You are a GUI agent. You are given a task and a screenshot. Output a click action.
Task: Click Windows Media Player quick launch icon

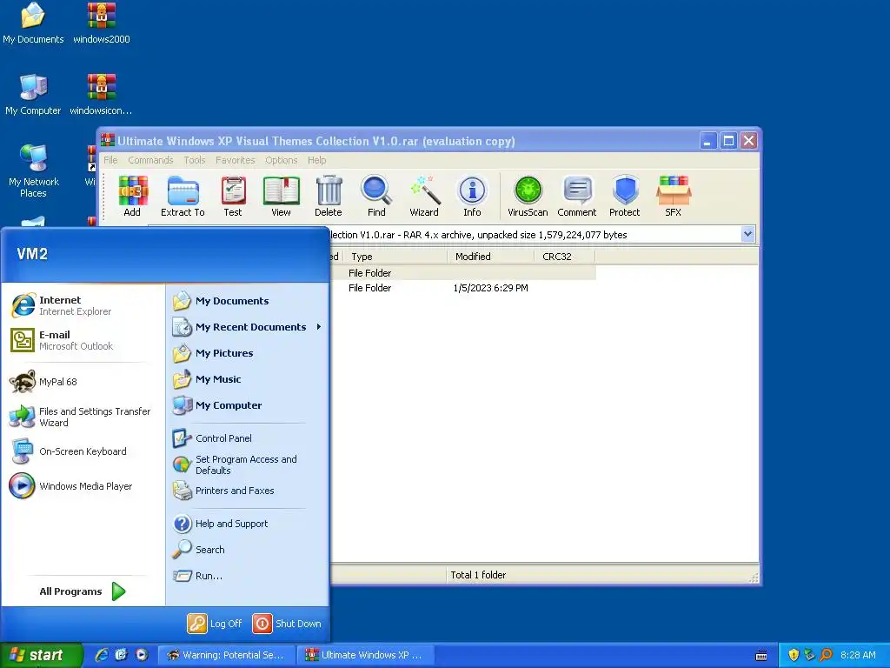[x=142, y=655]
